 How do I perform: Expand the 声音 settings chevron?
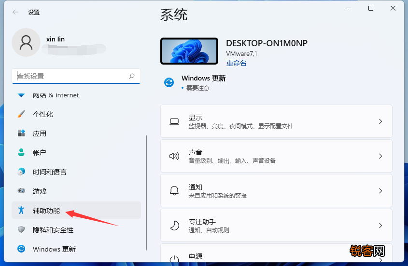pos(380,156)
